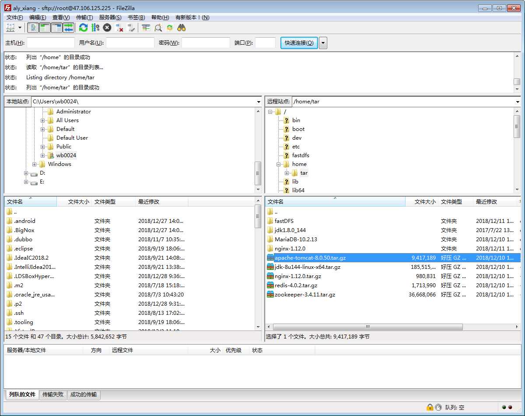The image size is (525, 416).
Task: Select jdk-8u144-linux-x64.tar.gz file icon
Action: click(270, 267)
